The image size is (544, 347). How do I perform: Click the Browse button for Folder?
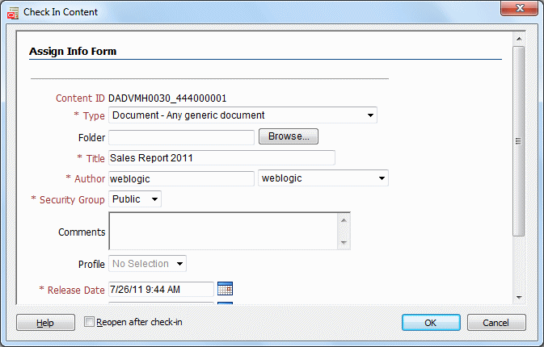[x=289, y=136]
